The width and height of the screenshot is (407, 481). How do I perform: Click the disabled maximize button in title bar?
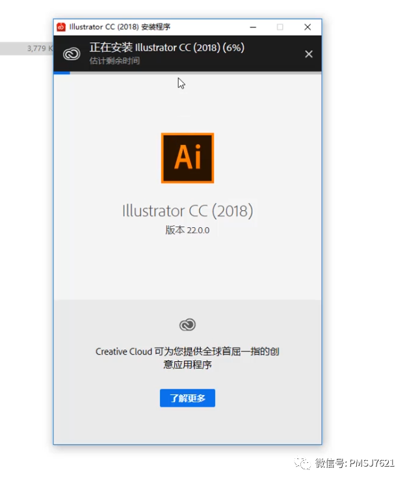point(280,27)
